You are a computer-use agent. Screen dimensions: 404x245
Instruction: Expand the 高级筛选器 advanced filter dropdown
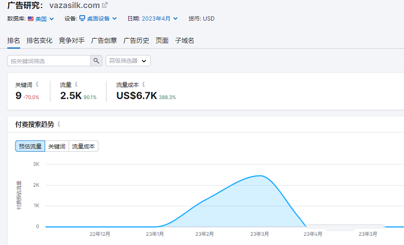[x=128, y=61]
